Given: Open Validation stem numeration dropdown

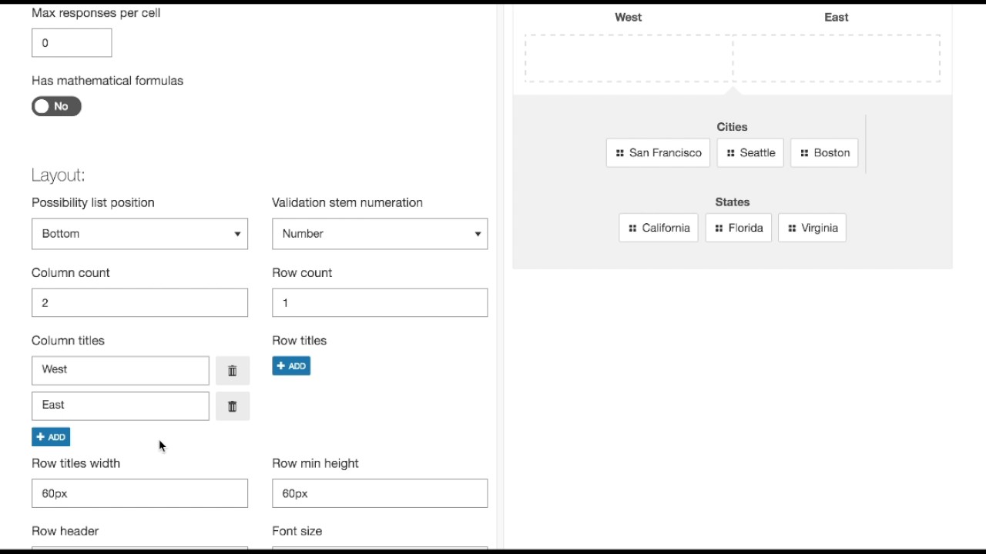Looking at the screenshot, I should 380,234.
